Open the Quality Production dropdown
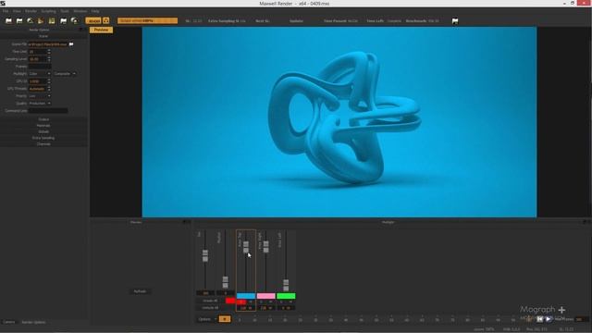This screenshot has height=333, width=592. click(x=40, y=103)
